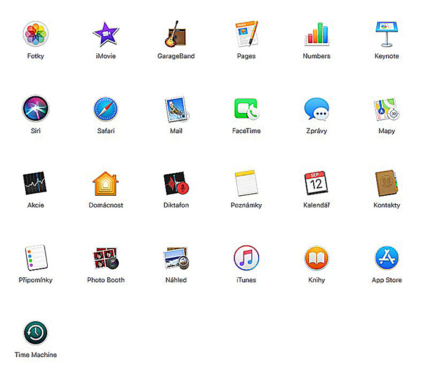Click the Pages app icon
Image resolution: width=432 pixels, height=372 pixels.
pyautogui.click(x=246, y=34)
